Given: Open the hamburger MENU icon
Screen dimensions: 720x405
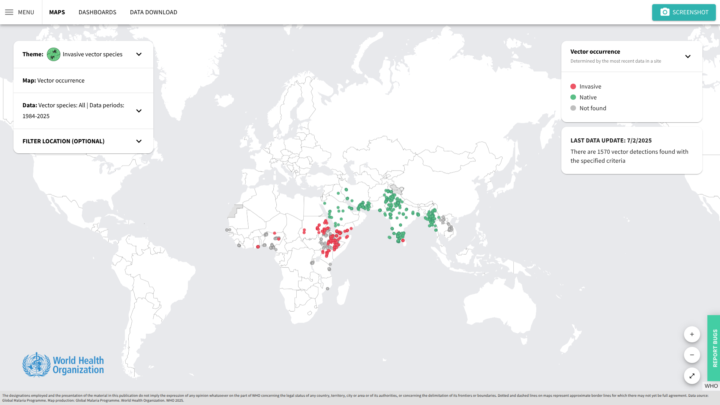Looking at the screenshot, I should [x=9, y=12].
